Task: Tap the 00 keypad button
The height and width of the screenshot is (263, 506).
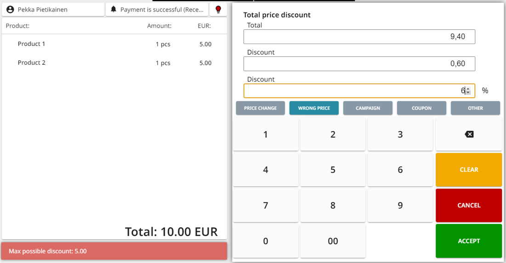Action: coord(333,241)
